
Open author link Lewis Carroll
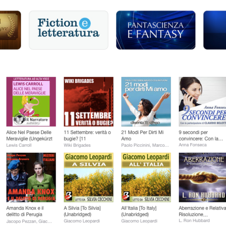pos(19,145)
